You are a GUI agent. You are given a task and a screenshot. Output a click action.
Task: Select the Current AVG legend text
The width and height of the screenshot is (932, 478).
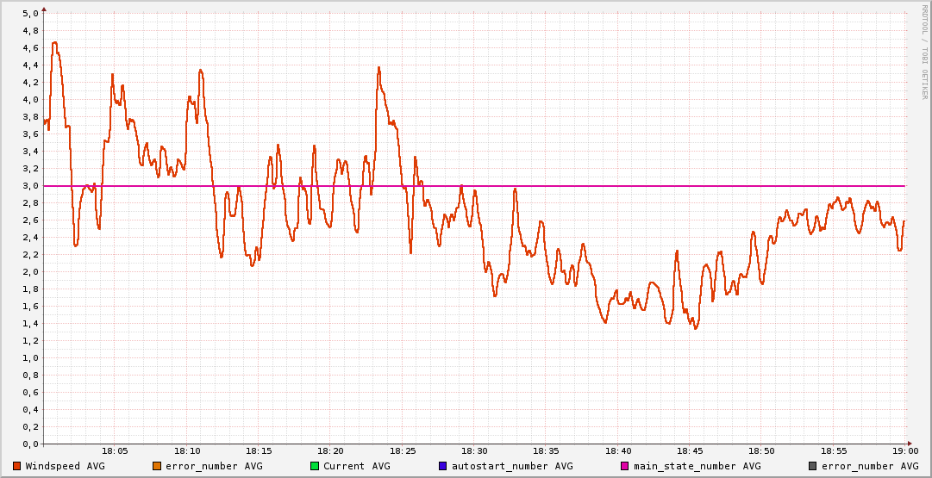click(356, 466)
